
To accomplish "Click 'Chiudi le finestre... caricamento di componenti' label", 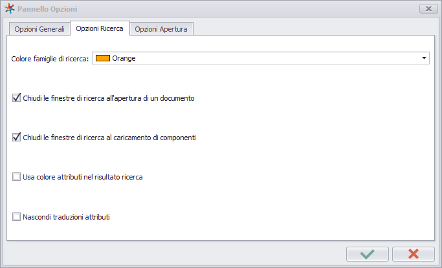I will click(109, 138).
